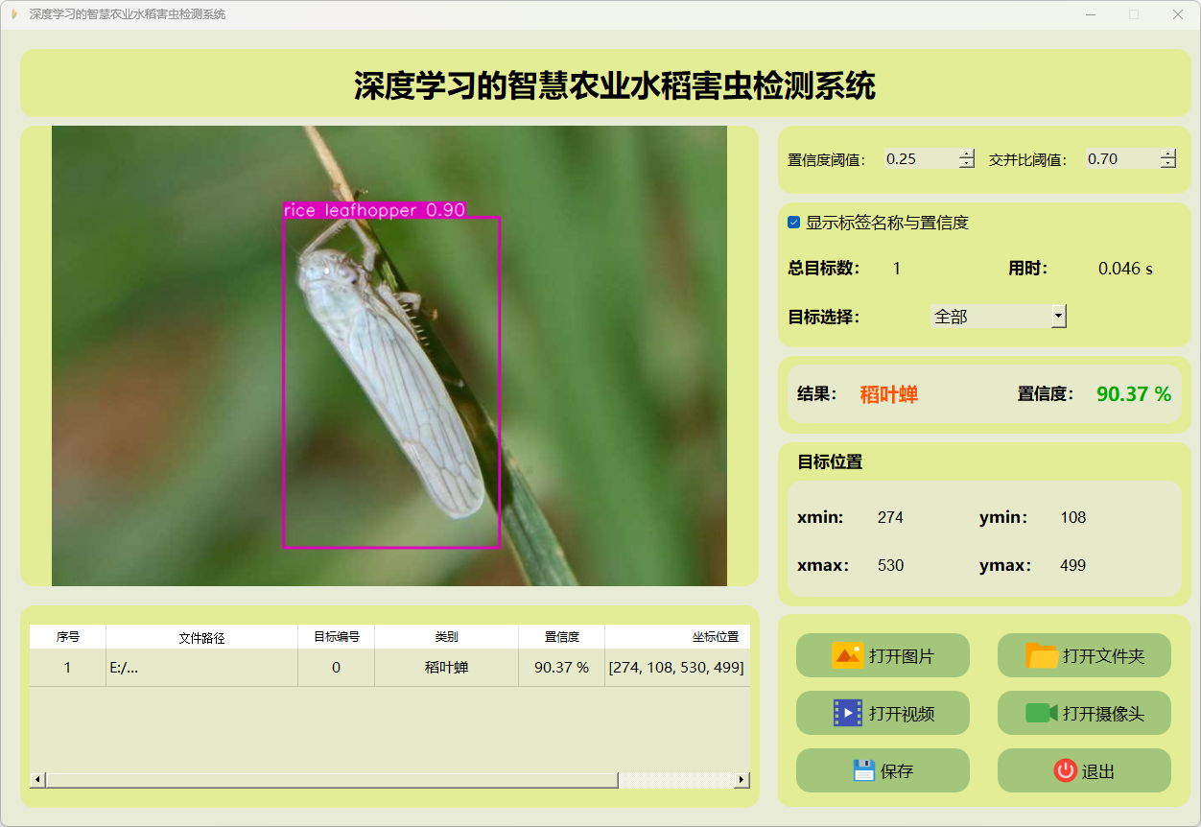Click the right arrow of table horizontal scrollbar
Screen dimensions: 1201x827
point(742,780)
